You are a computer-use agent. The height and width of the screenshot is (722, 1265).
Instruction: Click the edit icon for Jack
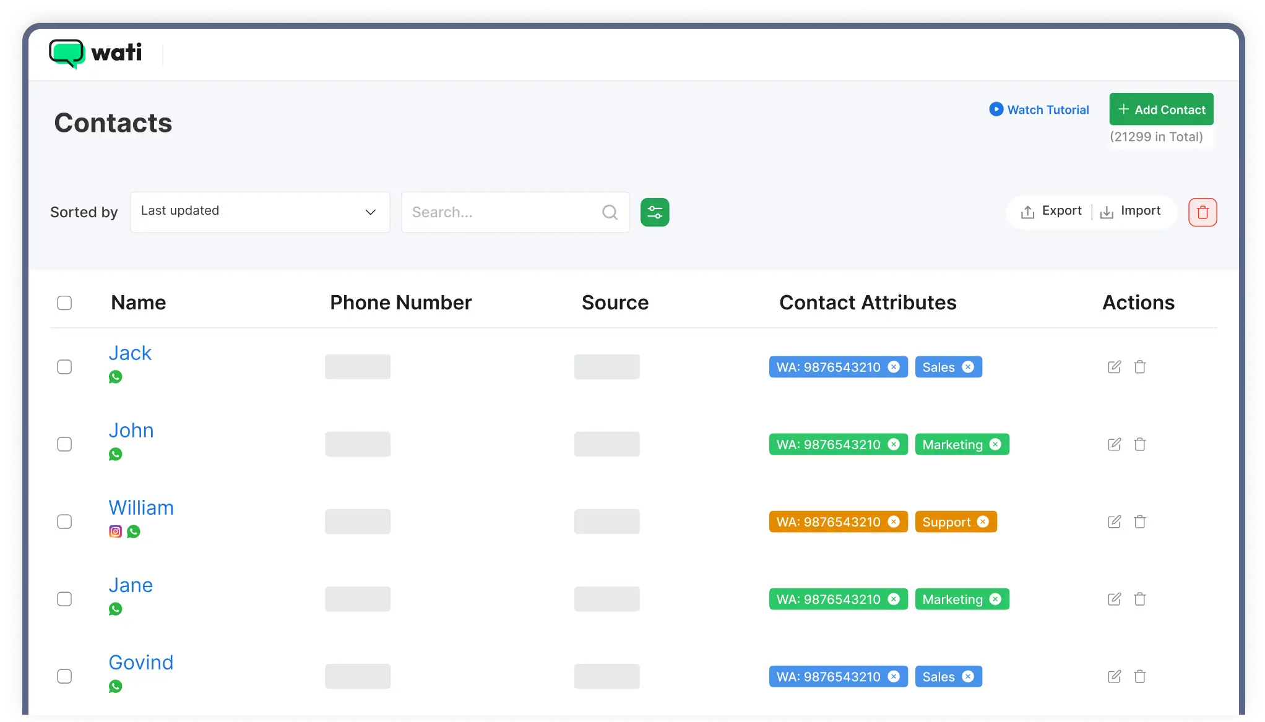point(1114,367)
